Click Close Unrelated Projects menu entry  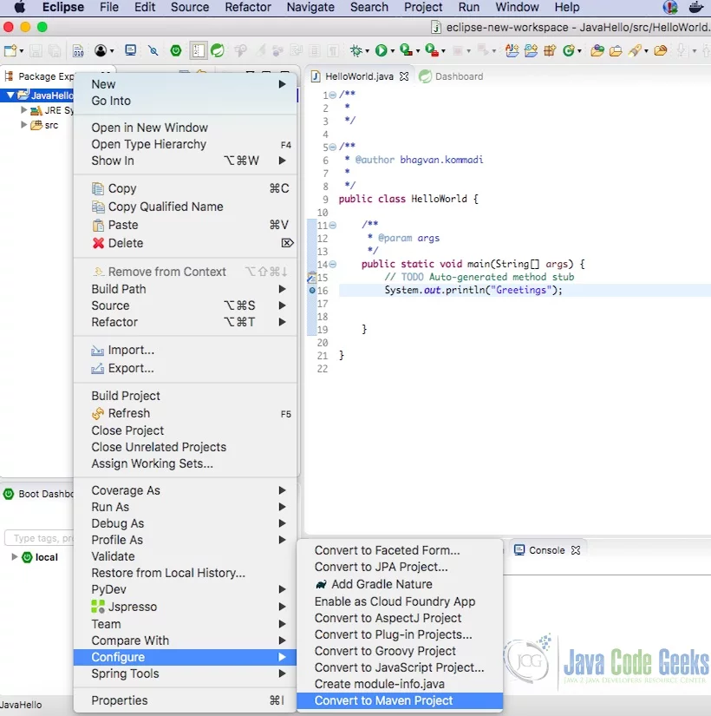[x=185, y=447]
